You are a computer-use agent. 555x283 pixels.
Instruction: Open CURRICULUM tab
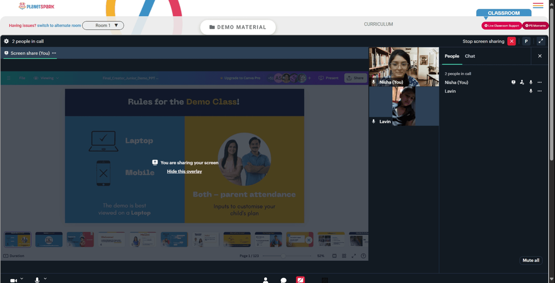click(x=379, y=24)
